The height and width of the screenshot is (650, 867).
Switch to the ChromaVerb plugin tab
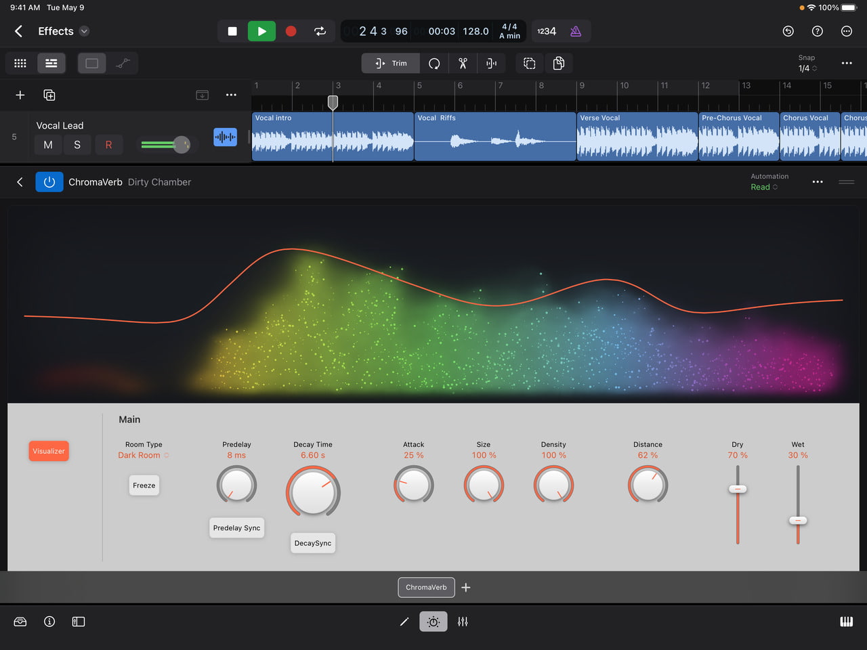[x=426, y=587]
